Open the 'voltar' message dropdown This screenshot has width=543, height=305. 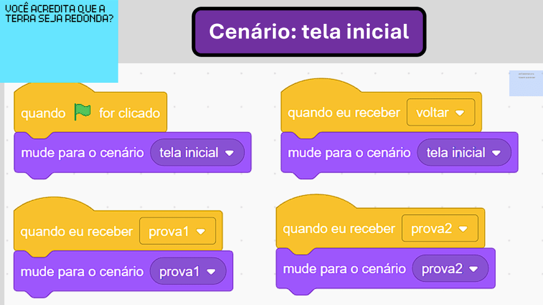459,113
